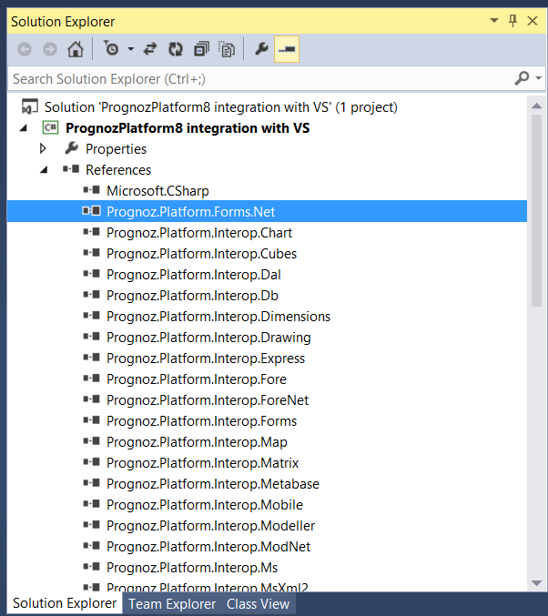Expand the Properties tree node
Image resolution: width=548 pixels, height=616 pixels.
(x=43, y=148)
